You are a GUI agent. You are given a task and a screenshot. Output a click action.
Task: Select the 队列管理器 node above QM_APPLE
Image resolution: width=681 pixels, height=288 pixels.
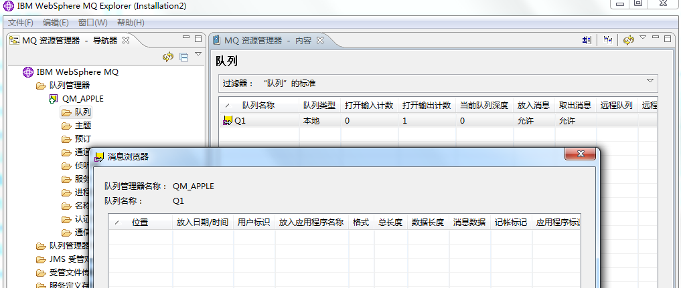70,86
